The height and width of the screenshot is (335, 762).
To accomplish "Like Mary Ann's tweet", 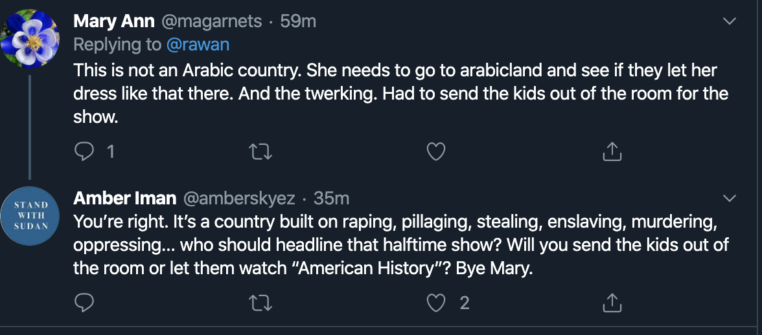I will point(436,151).
